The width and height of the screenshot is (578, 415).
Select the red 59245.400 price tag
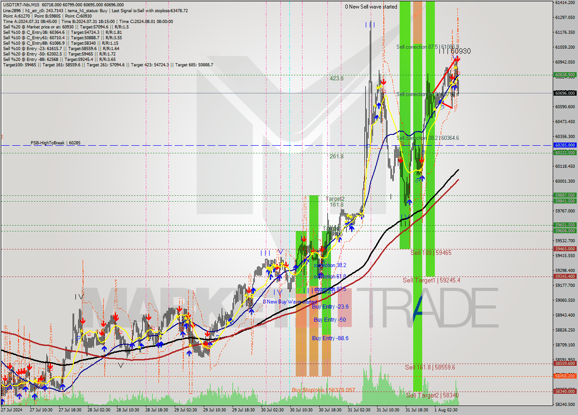click(564, 277)
